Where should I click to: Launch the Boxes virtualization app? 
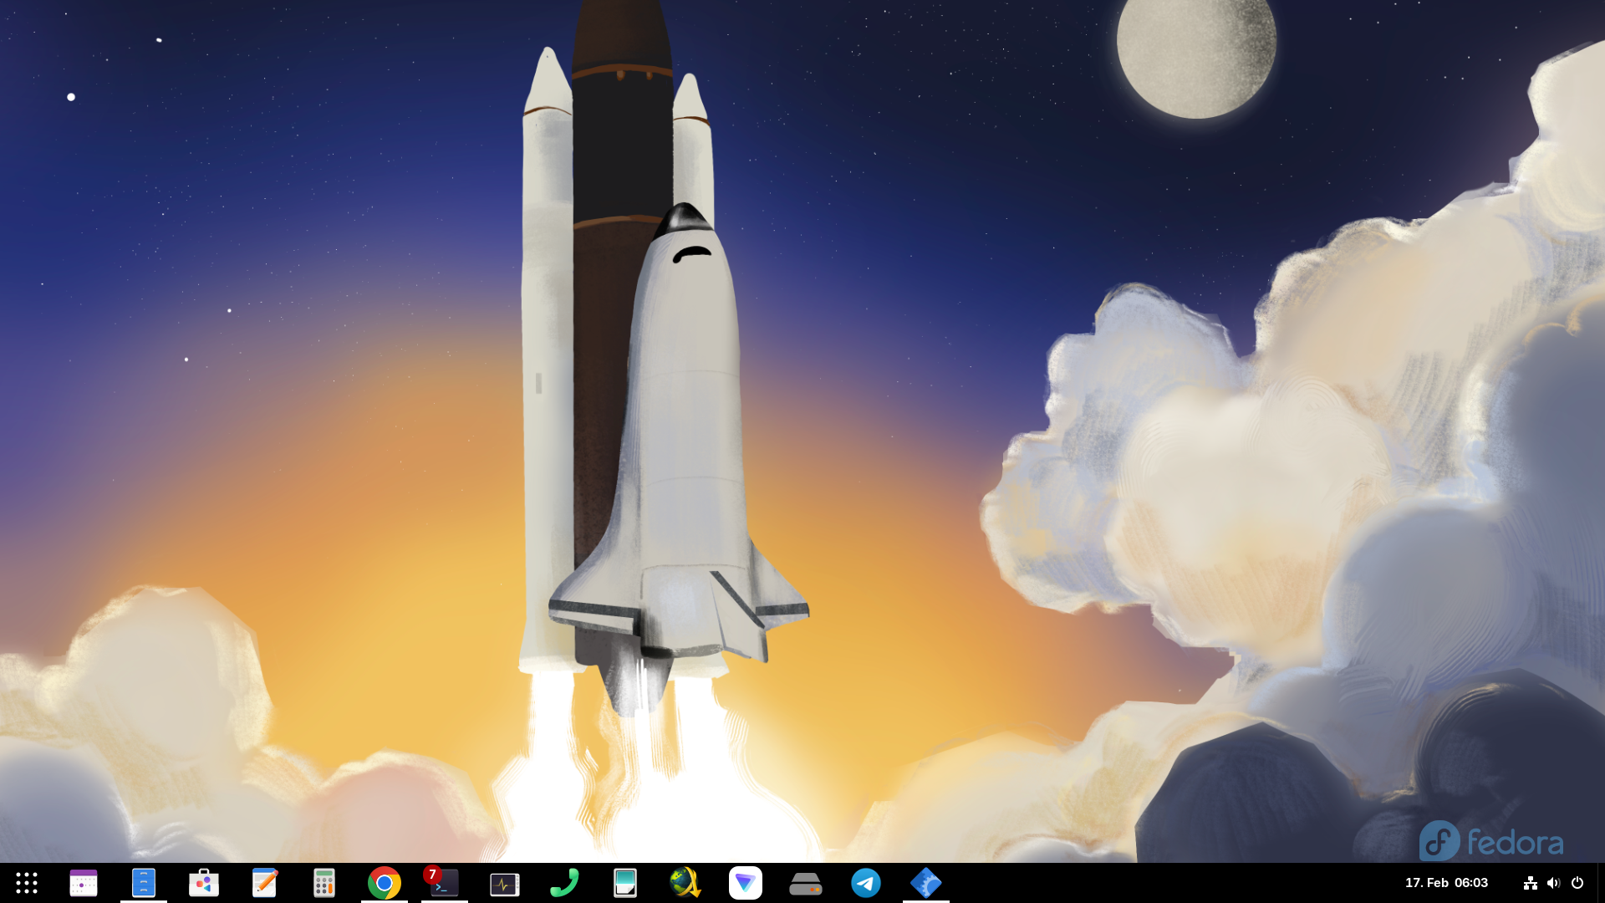625,883
